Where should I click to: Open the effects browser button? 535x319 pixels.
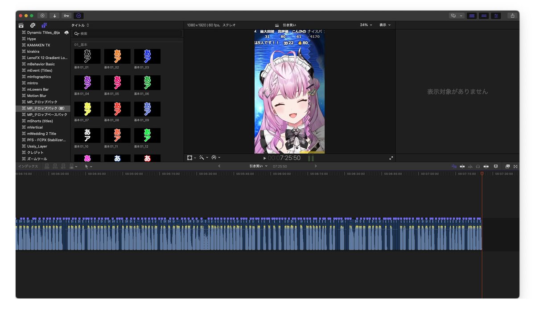[508, 166]
